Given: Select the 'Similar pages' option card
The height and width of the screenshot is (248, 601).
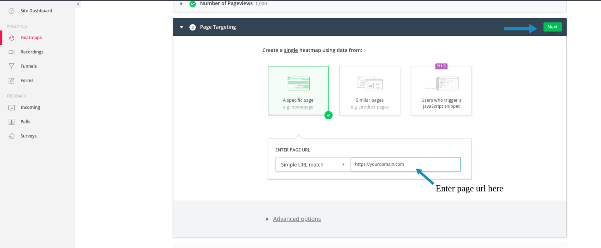Looking at the screenshot, I should click(x=370, y=91).
